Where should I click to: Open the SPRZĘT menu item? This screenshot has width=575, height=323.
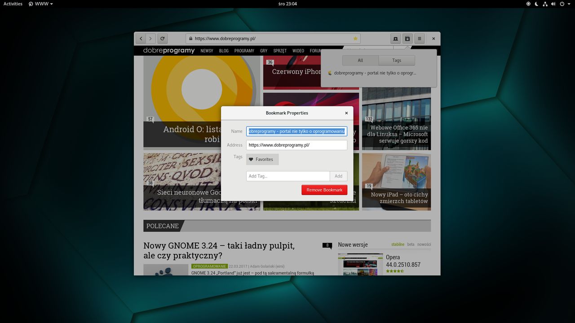coord(280,51)
